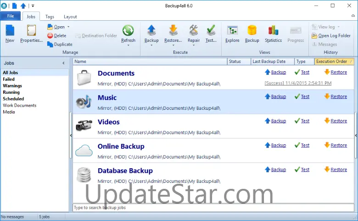Viewport: 358px width, 221px height.
Task: Filter by Warnings jobs
Action: click(12, 86)
